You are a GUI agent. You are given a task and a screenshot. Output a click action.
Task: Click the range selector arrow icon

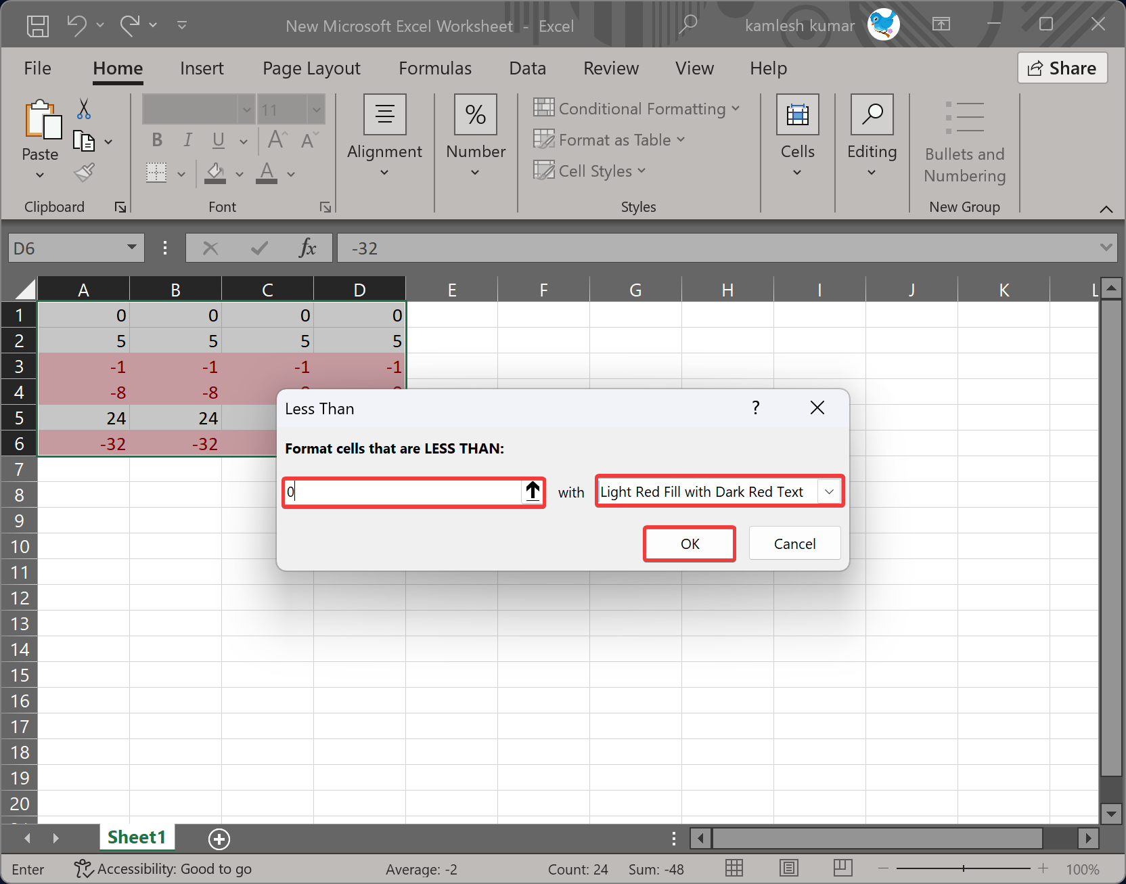tap(533, 492)
